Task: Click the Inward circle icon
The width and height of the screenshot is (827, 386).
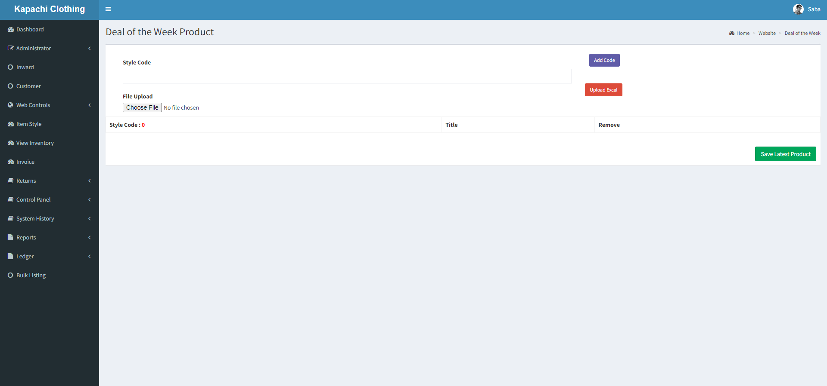Action: [11, 67]
